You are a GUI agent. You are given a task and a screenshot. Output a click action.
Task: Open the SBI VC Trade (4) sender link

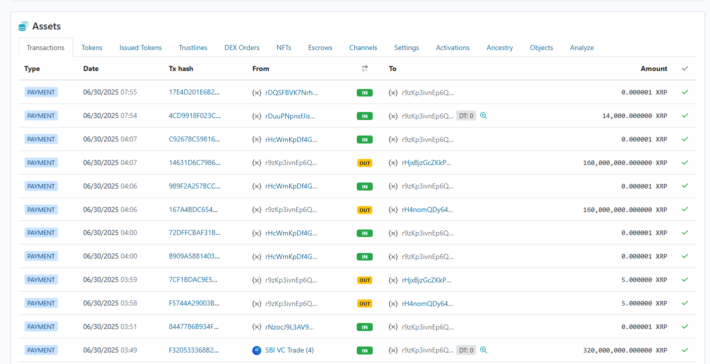tap(289, 350)
